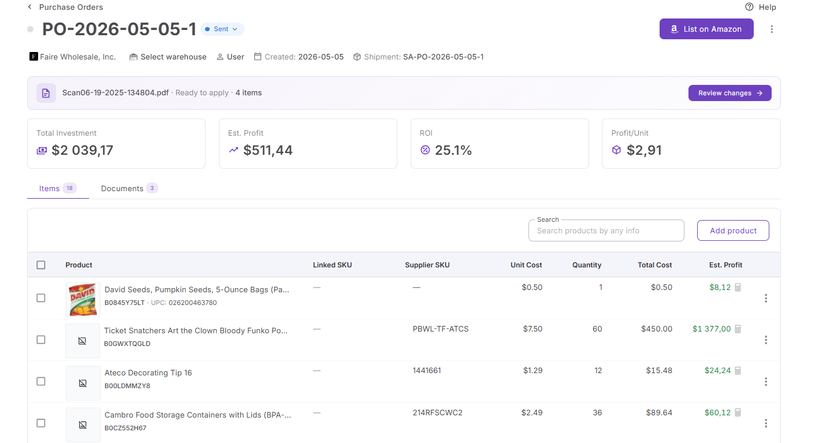The image size is (819, 443).
Task: Check the Ateco Decorating Tip checkbox
Action: point(41,381)
